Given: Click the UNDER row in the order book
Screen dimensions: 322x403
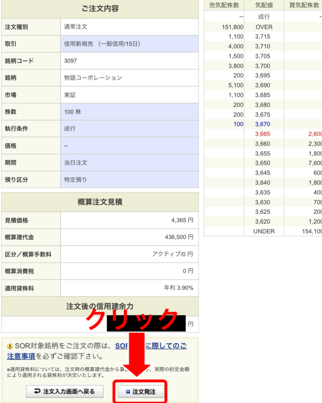Looking at the screenshot, I should pyautogui.click(x=264, y=231).
